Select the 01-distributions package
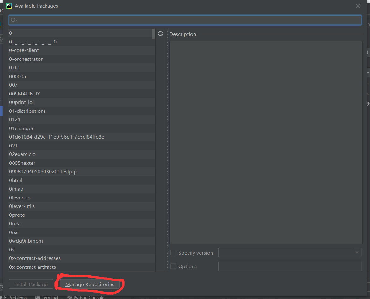Viewport: 370px width, 299px height. pyautogui.click(x=81, y=111)
